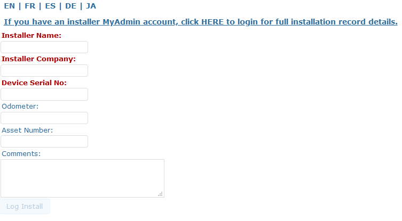Change language to JA
402x221 pixels.
click(x=91, y=6)
